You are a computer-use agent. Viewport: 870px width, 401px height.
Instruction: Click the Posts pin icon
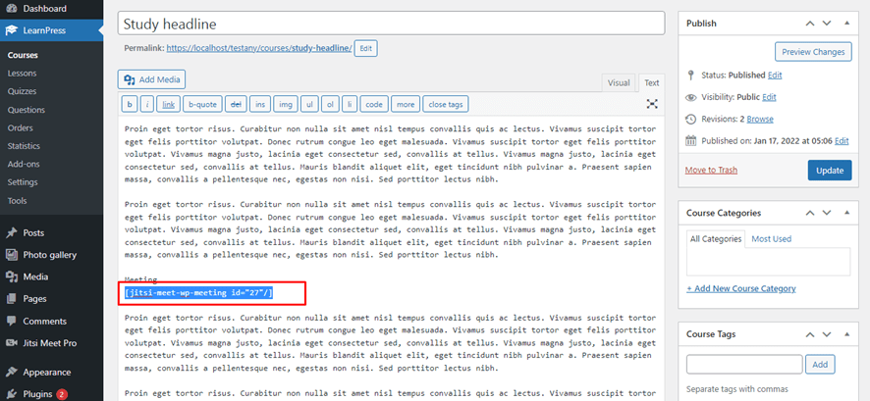point(11,233)
